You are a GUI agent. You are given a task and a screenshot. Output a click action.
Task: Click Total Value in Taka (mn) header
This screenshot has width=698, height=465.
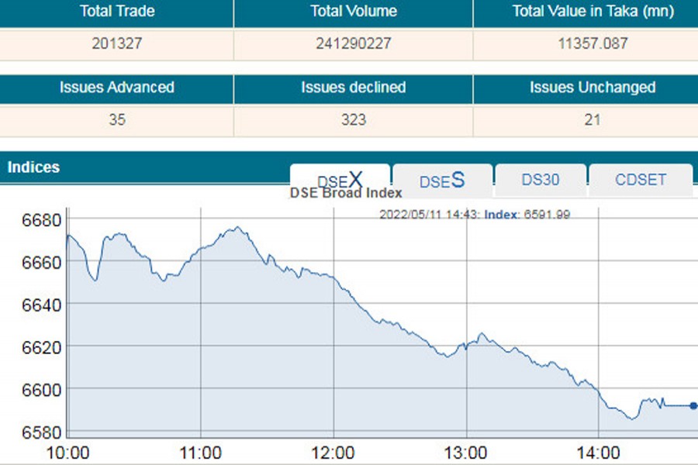click(593, 12)
